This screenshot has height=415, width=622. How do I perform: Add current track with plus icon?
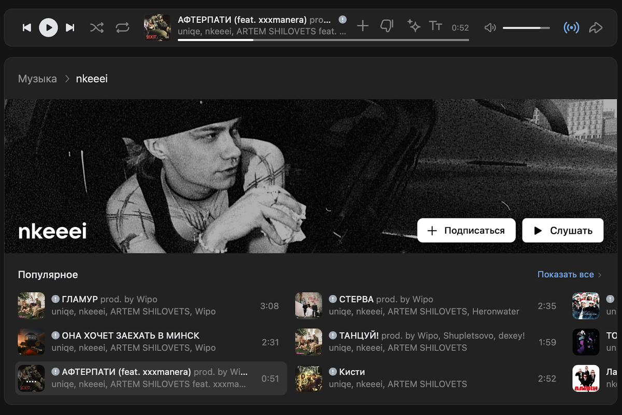(363, 26)
